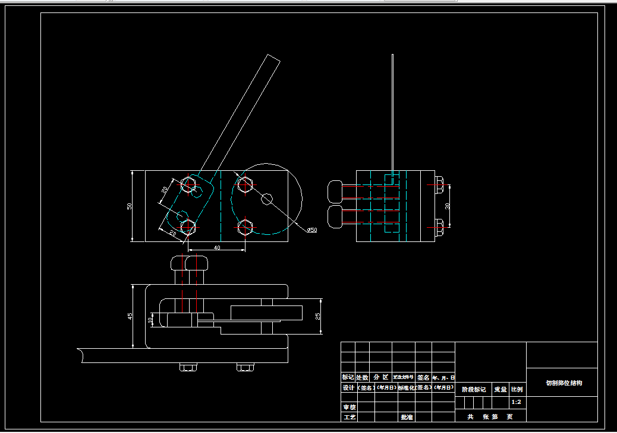Click the 批准 cell
This screenshot has height=433, width=617.
tap(407, 418)
